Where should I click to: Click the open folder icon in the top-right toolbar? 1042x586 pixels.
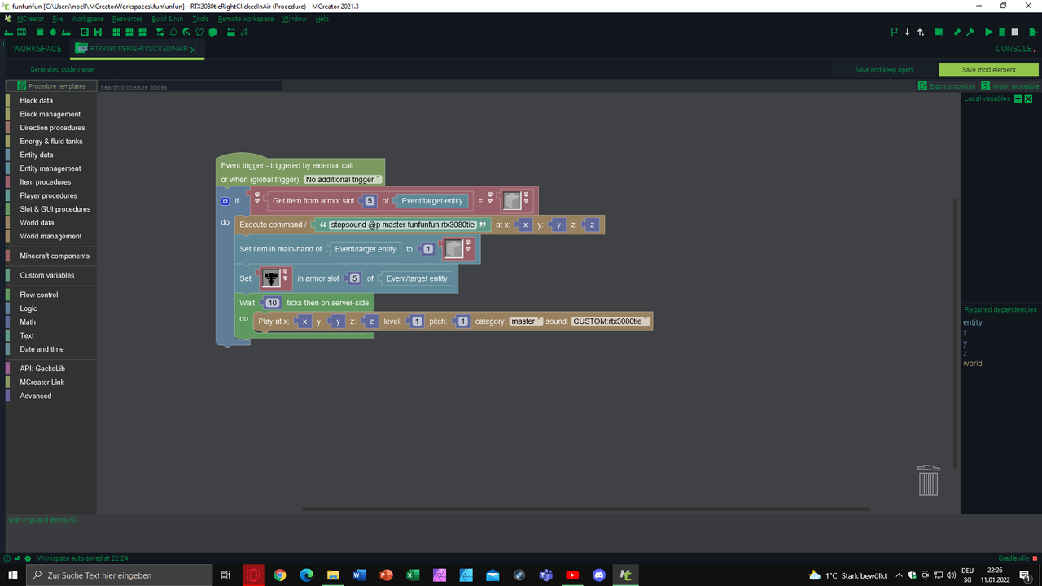(x=939, y=33)
